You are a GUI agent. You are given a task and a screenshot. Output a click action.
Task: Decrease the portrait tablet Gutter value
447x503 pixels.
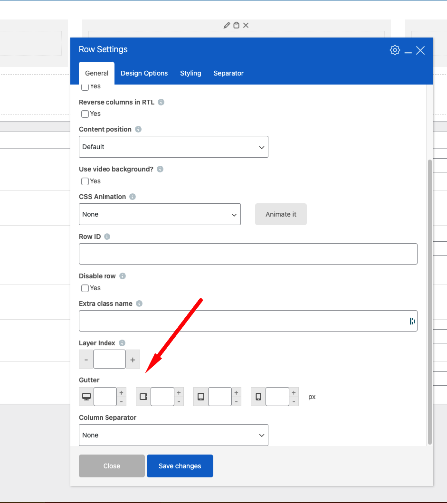[x=236, y=402]
